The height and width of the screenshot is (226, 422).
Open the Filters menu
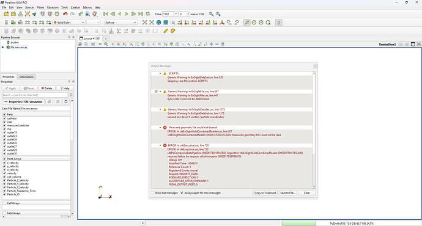(40, 7)
